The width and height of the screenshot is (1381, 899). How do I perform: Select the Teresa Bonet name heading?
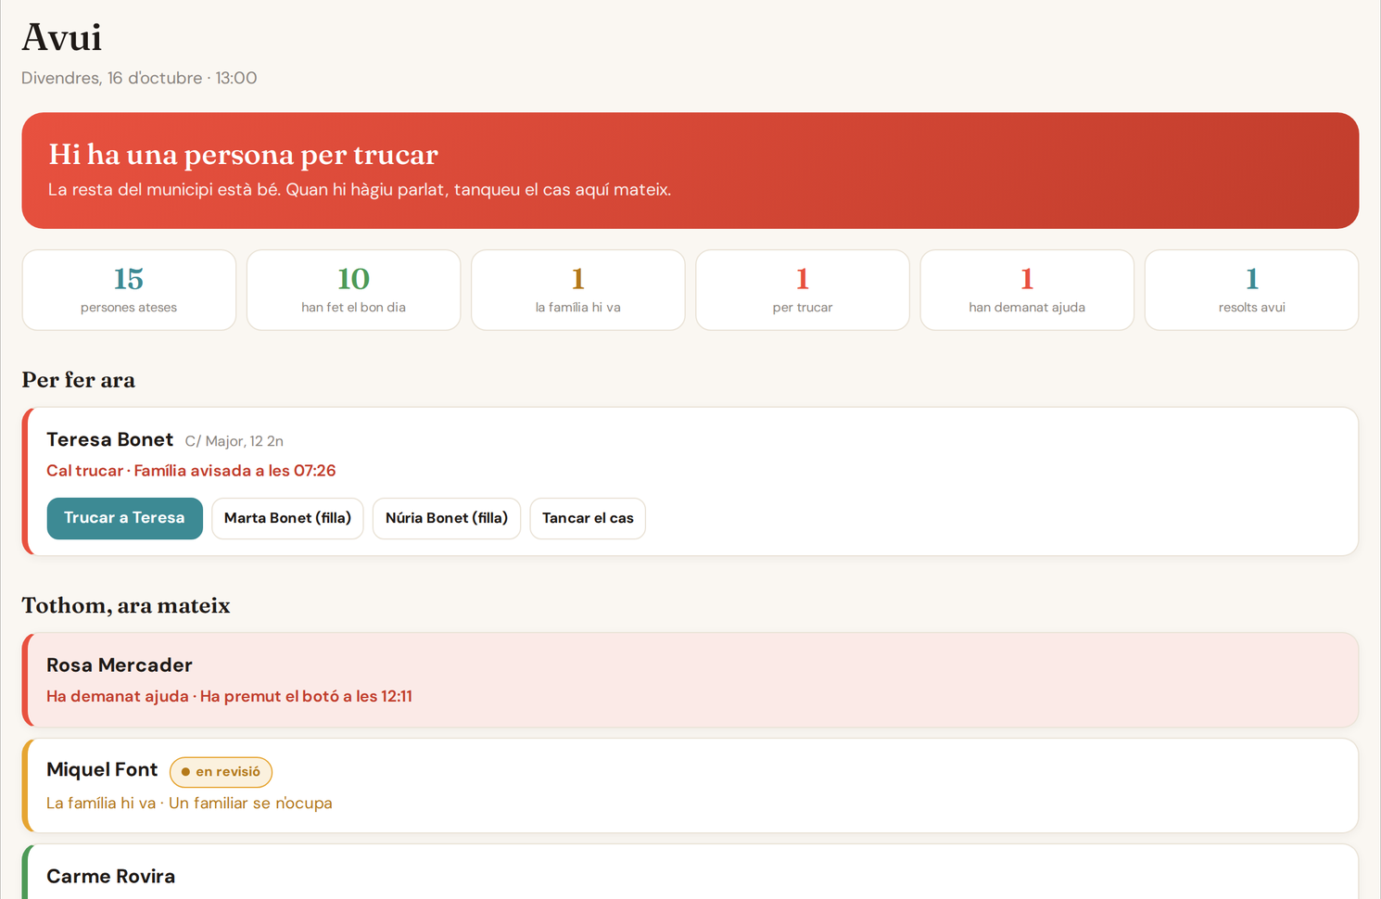(110, 439)
